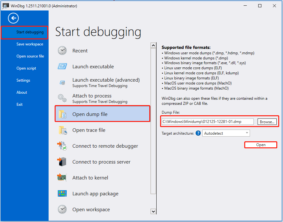This screenshot has width=283, height=222.
Task: Click the Browse button for dump file
Action: click(267, 122)
